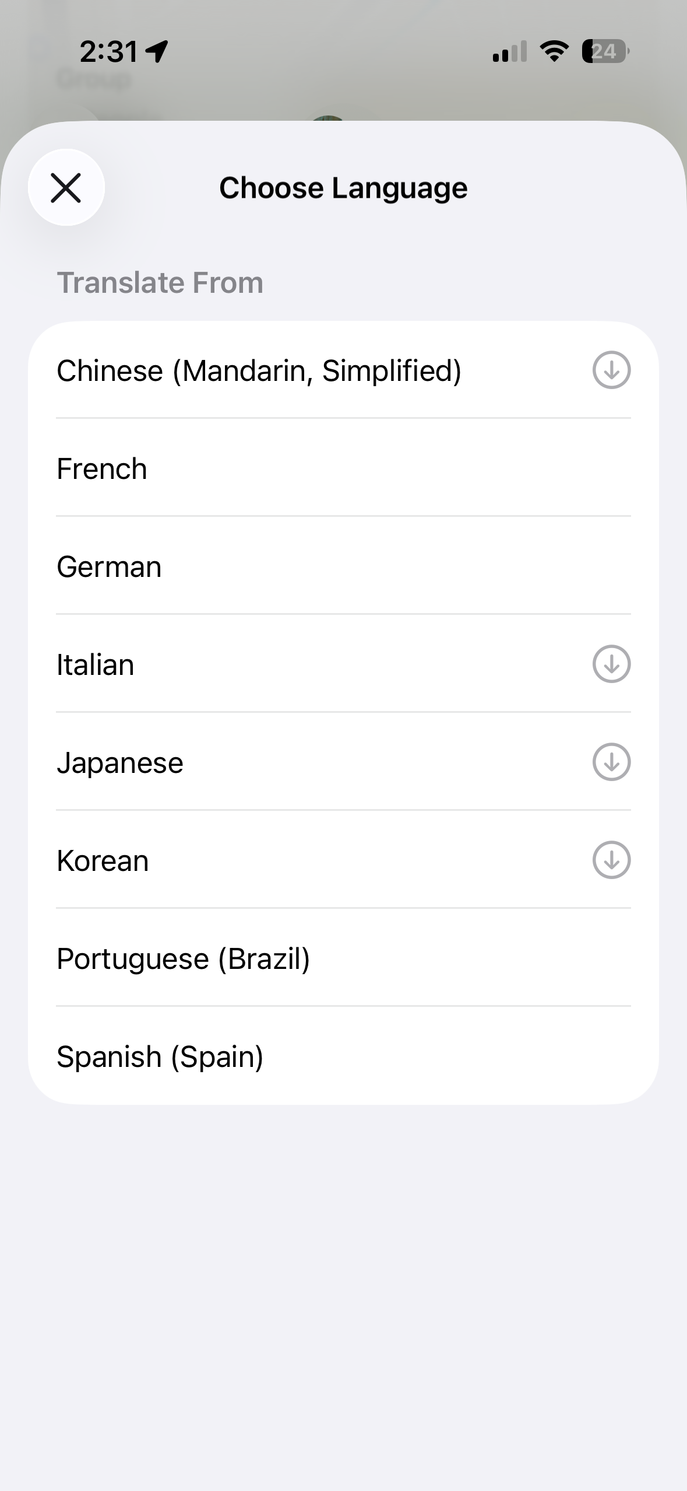Pick Spanish (Spain) to translate from

pyautogui.click(x=160, y=1056)
